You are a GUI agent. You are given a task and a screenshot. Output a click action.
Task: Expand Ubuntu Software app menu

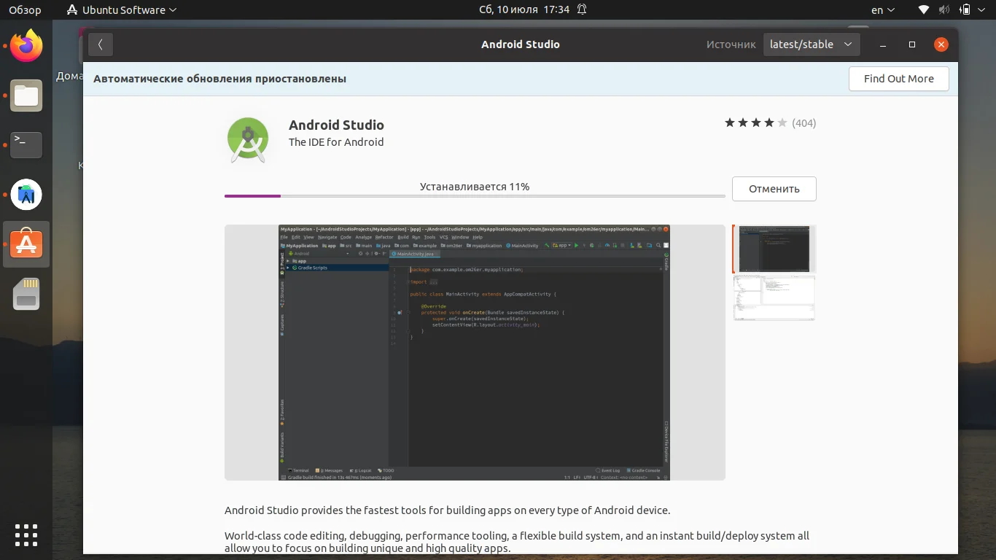click(122, 10)
